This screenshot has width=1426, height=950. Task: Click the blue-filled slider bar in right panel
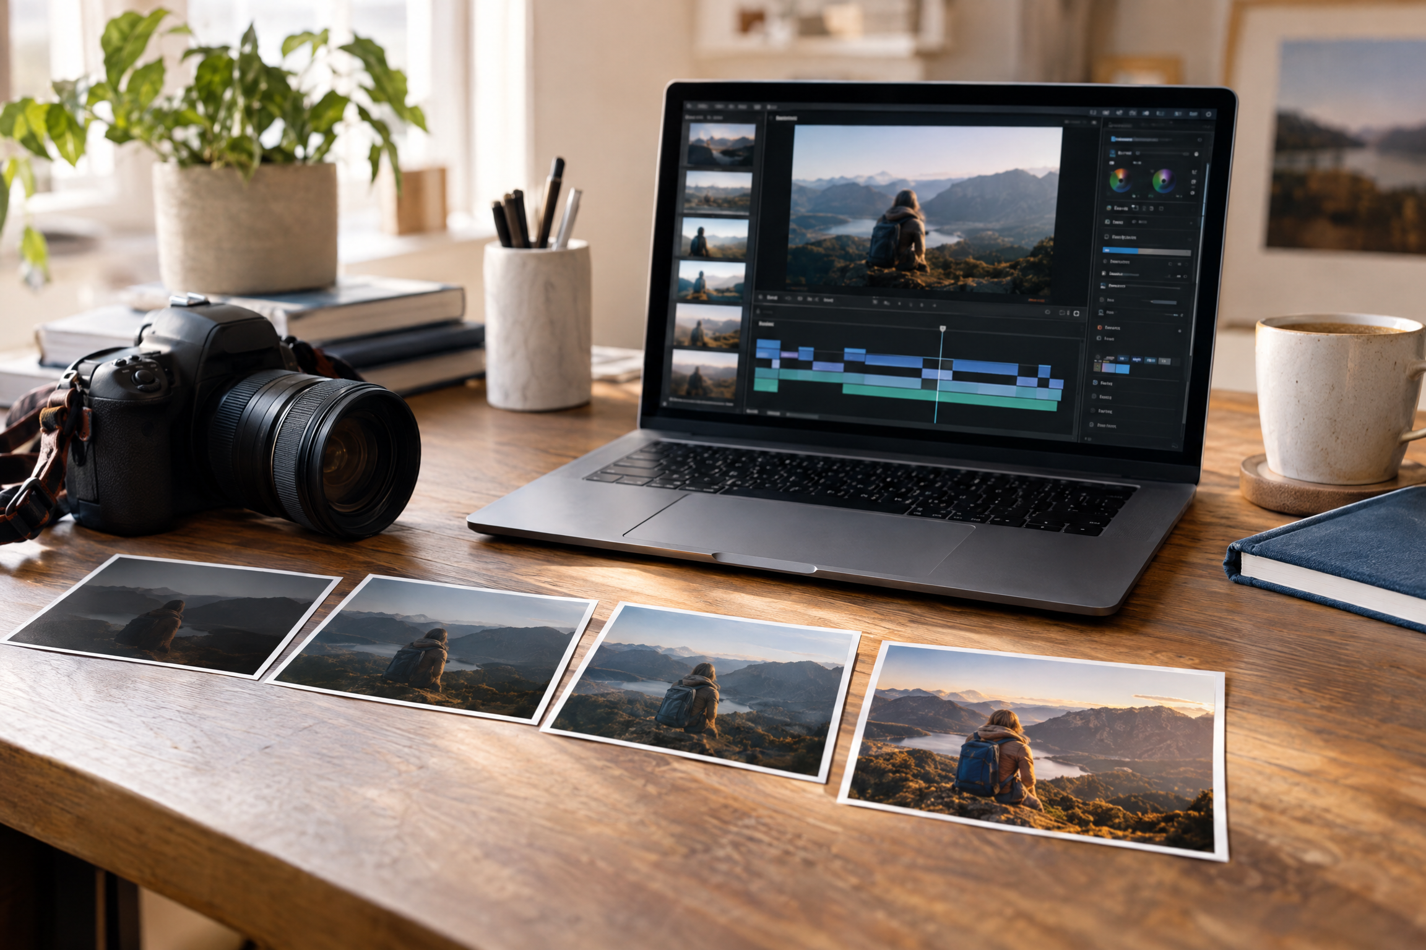pyautogui.click(x=1147, y=251)
